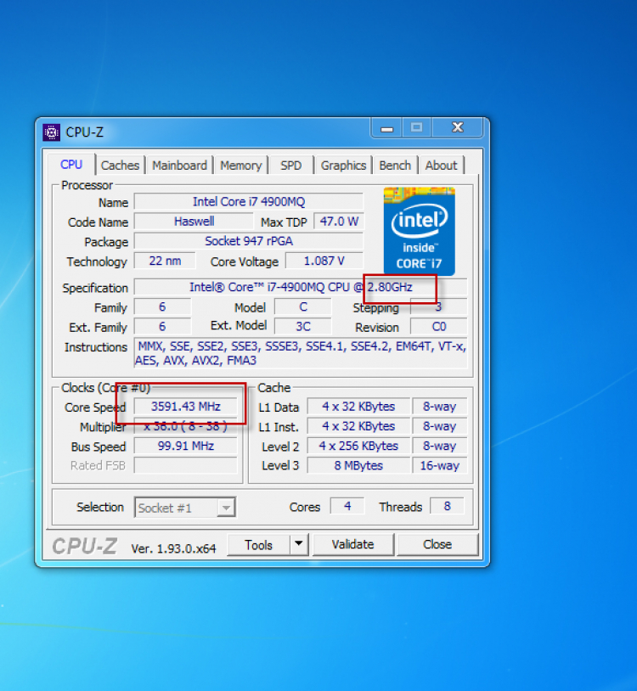Viewport: 637px width, 691px height.
Task: Click the Core Speed value 3591.43 MHz
Action: [x=186, y=407]
